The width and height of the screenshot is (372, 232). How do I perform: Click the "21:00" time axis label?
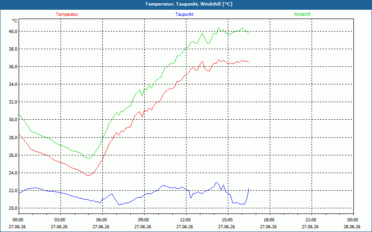pos(312,220)
